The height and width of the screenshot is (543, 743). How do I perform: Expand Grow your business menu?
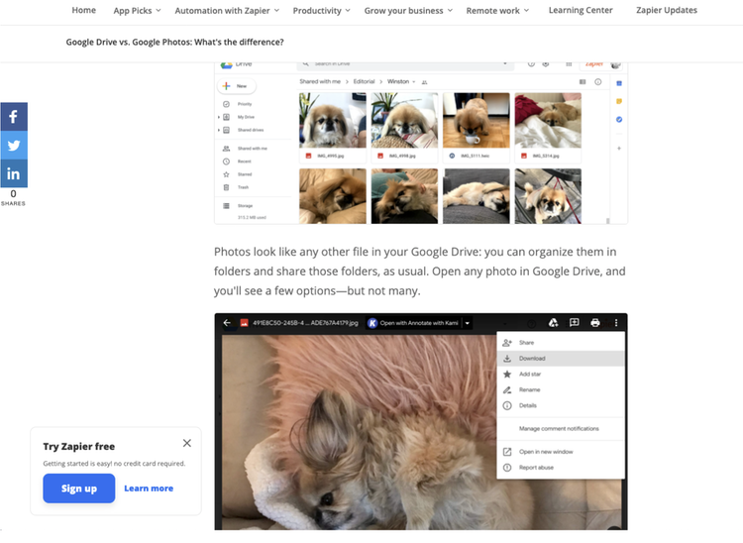(408, 11)
